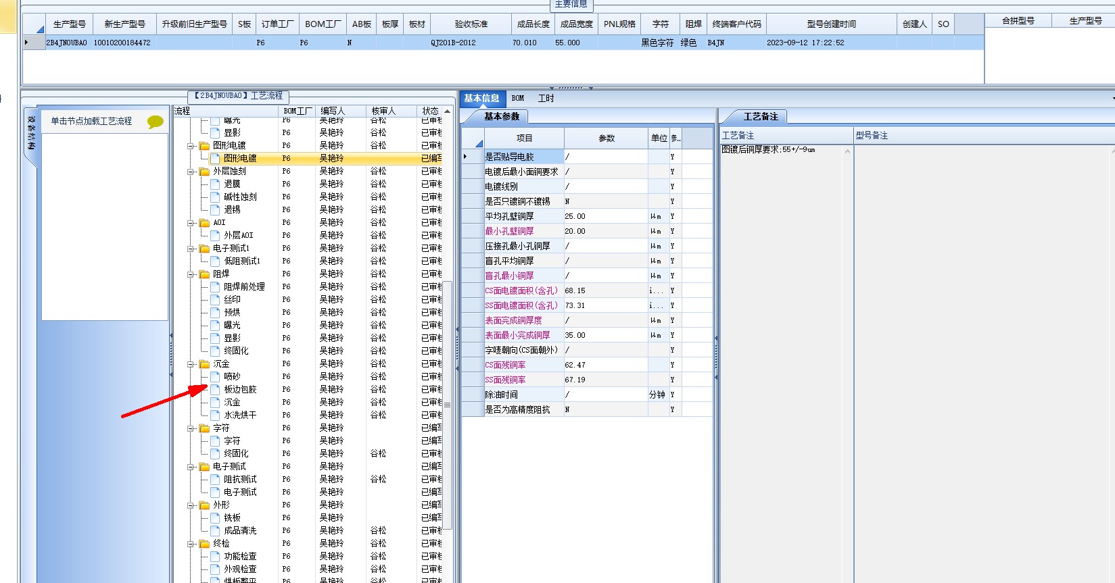Open the 工时 tab
This screenshot has width=1115, height=583.
[546, 98]
